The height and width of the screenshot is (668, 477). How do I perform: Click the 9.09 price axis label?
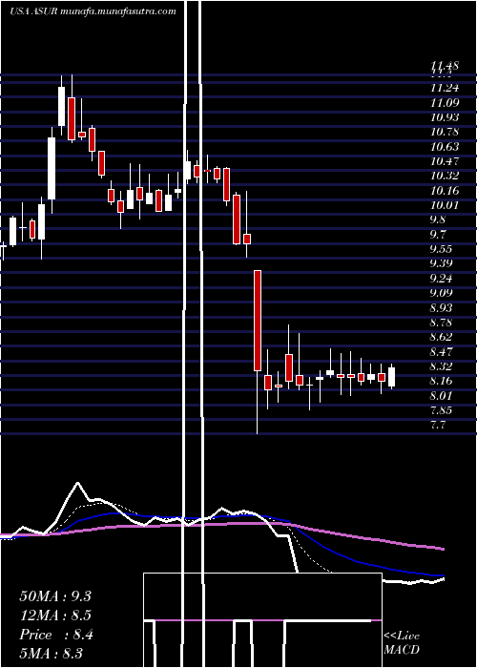click(x=441, y=293)
